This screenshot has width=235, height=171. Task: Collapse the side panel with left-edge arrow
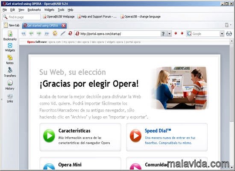[1, 99]
